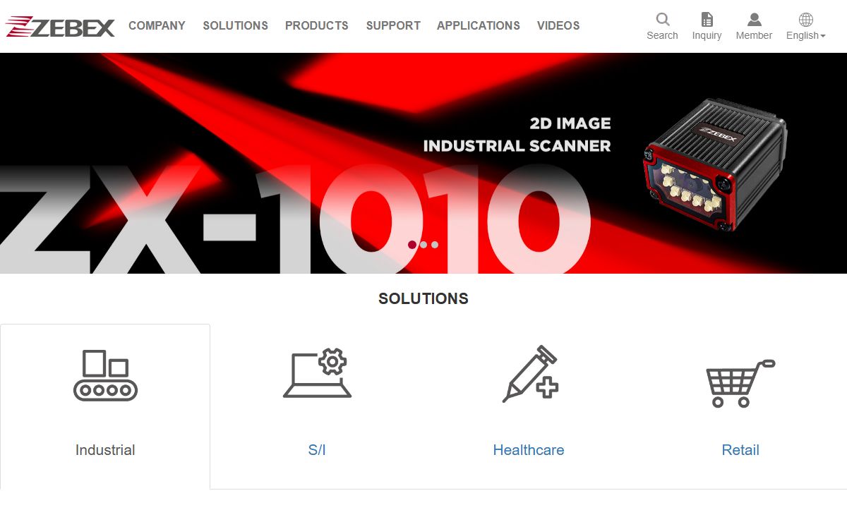The width and height of the screenshot is (847, 522).
Task: Click the 2D Image Industrial Scanner banner text
Action: pos(517,134)
